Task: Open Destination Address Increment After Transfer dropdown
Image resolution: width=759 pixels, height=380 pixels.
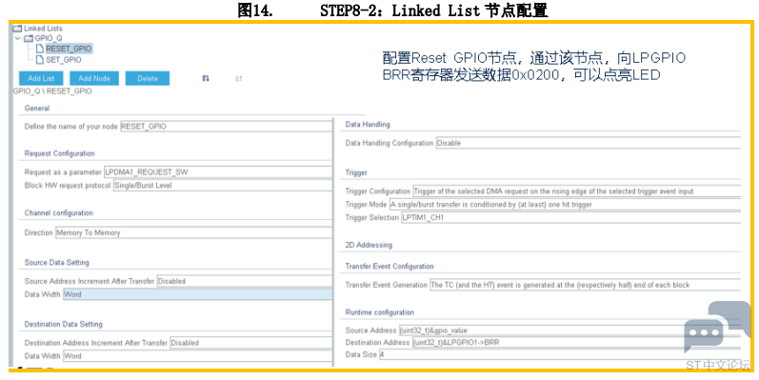Action: pos(251,343)
